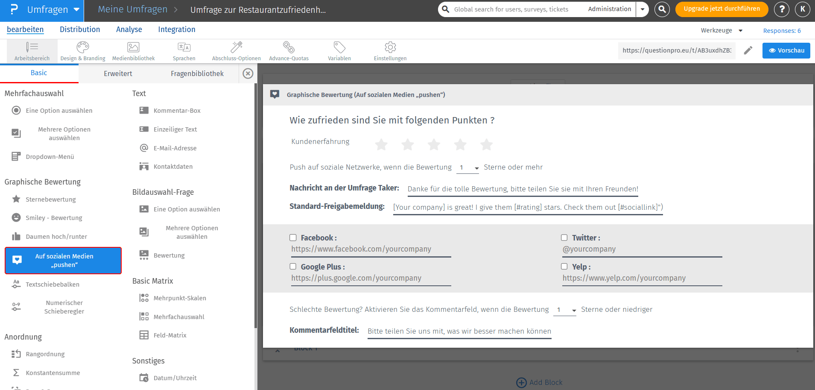Switch to the bearbeiten tab

tap(25, 29)
